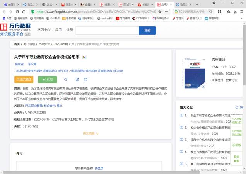This screenshot has height=174, width=246.
Task: Open a new browser tab
Action: [197, 5]
